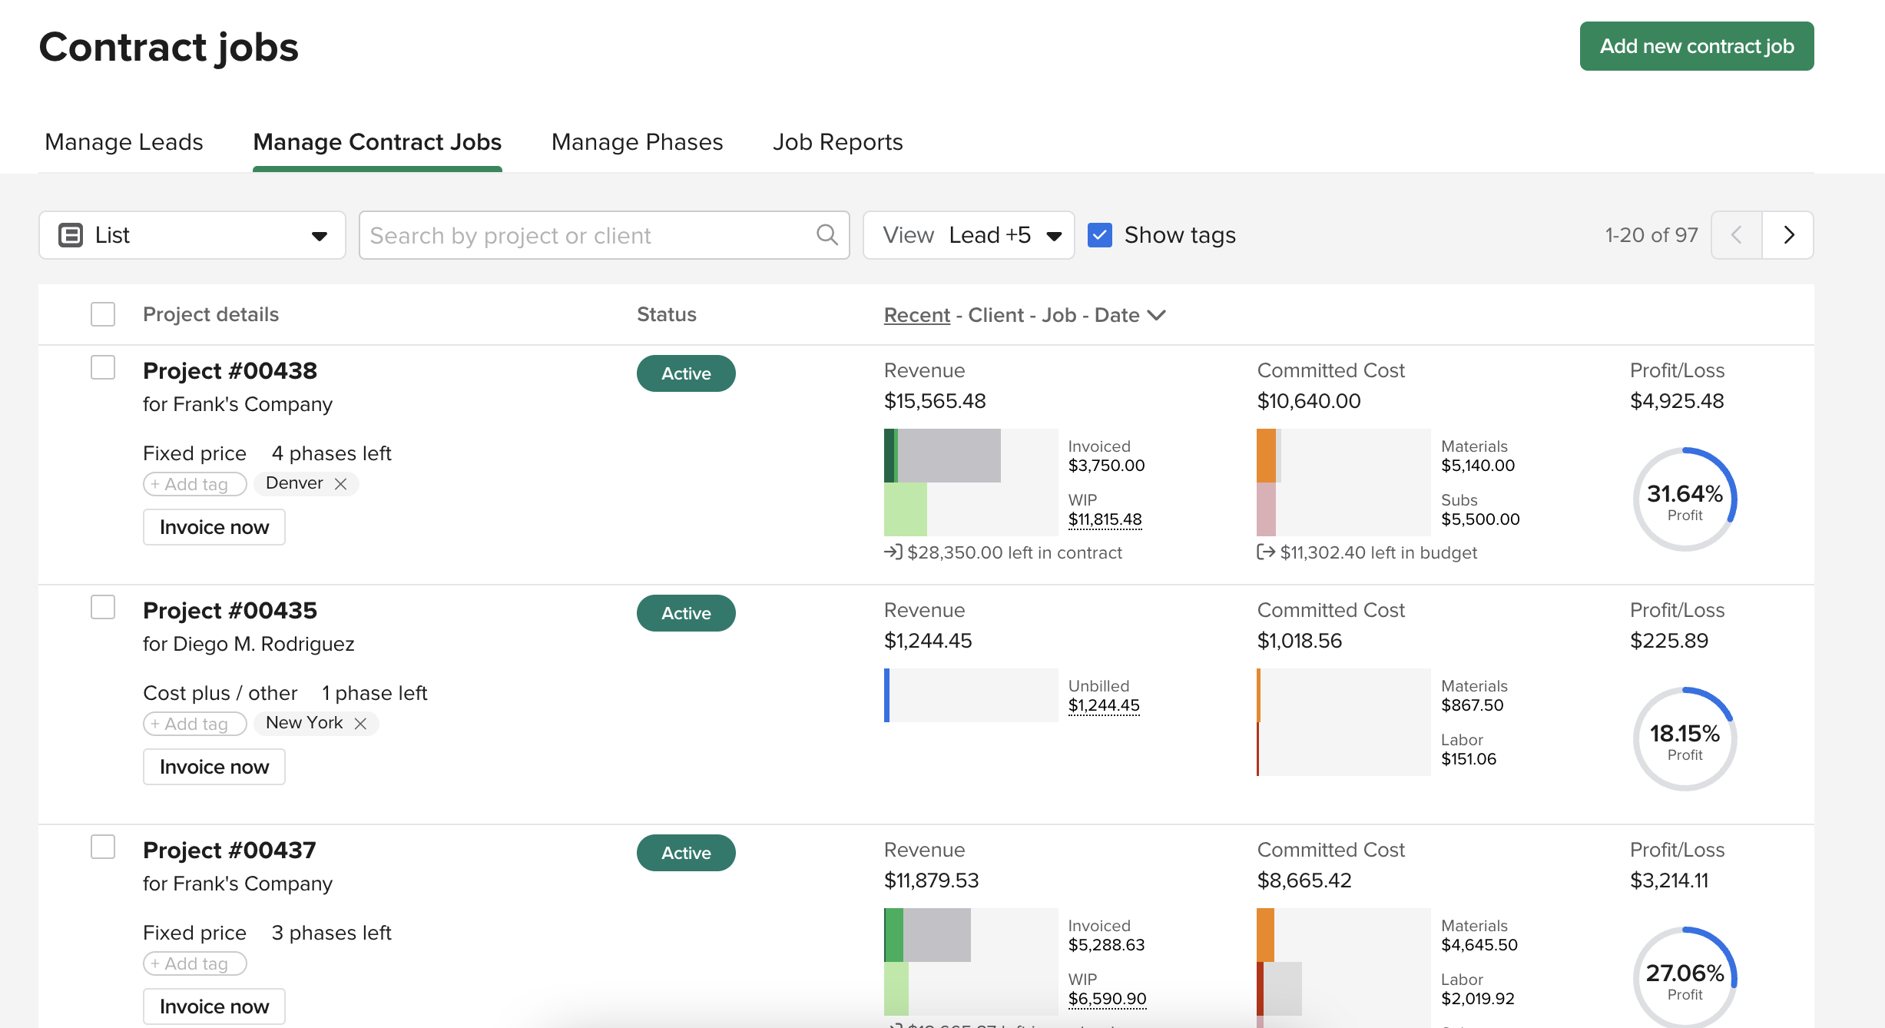Click '$11,302.40 left in budget' text
Screen dimensions: 1885x1028
(1378, 552)
